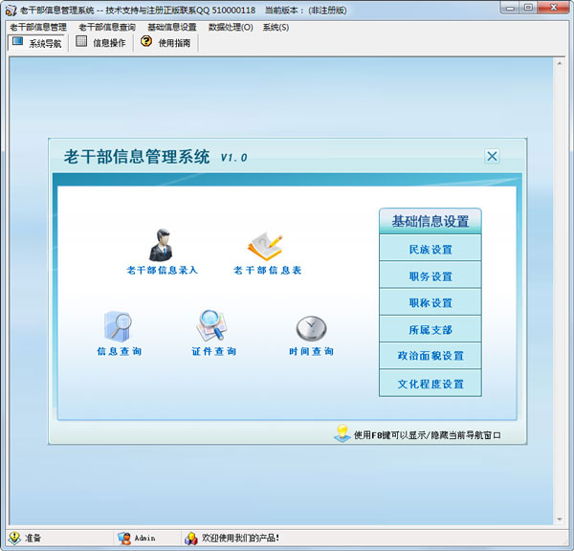Click the 老干部信息录入 text link

point(162,270)
